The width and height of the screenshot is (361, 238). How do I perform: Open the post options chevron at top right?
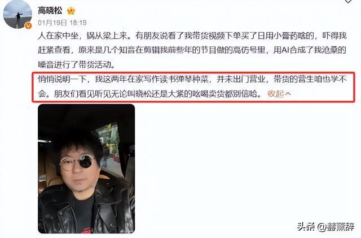(x=348, y=1)
